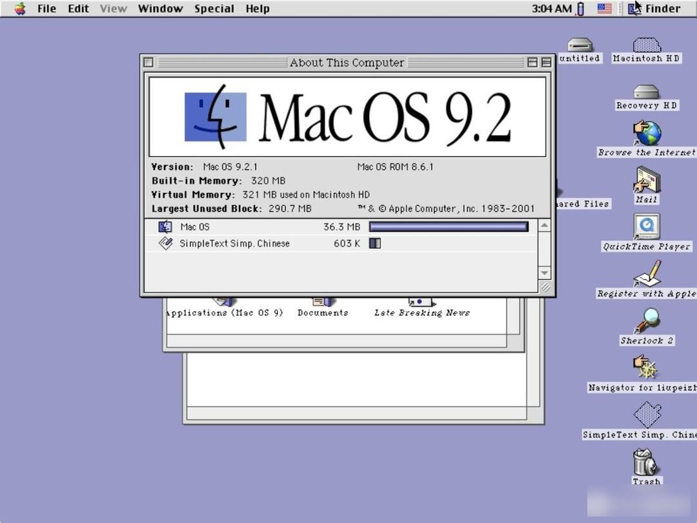Select the Recovery HD disk icon
The height and width of the screenshot is (523, 697).
[x=646, y=92]
